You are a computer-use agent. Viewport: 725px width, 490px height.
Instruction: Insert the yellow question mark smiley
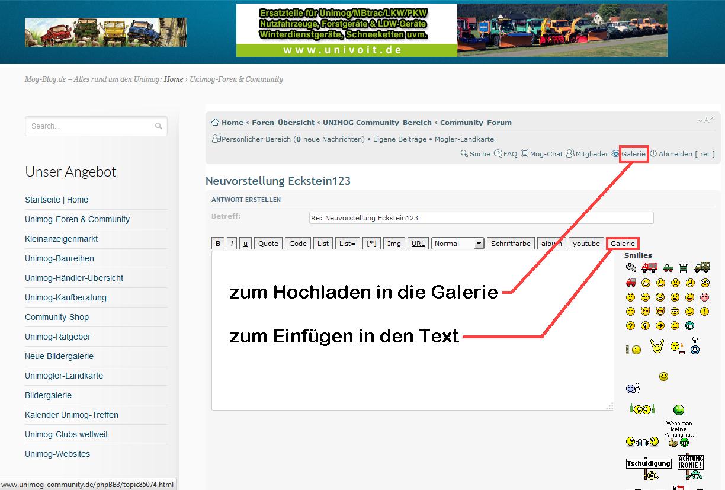(630, 326)
